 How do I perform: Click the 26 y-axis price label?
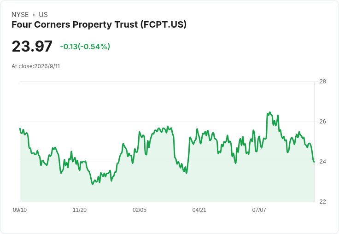coord(322,122)
